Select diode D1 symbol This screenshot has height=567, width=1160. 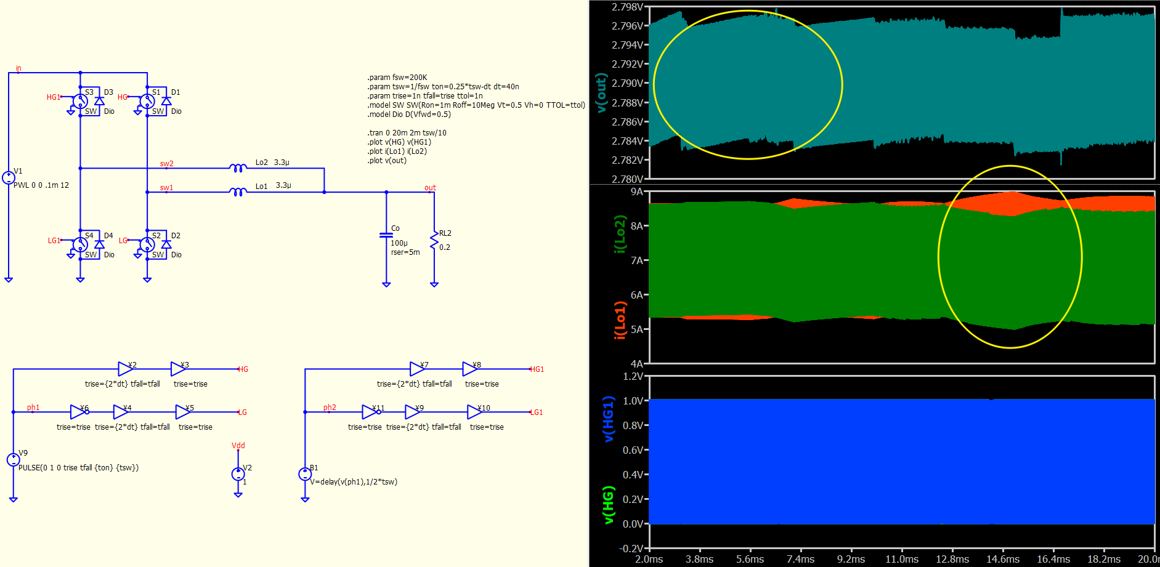coord(166,101)
